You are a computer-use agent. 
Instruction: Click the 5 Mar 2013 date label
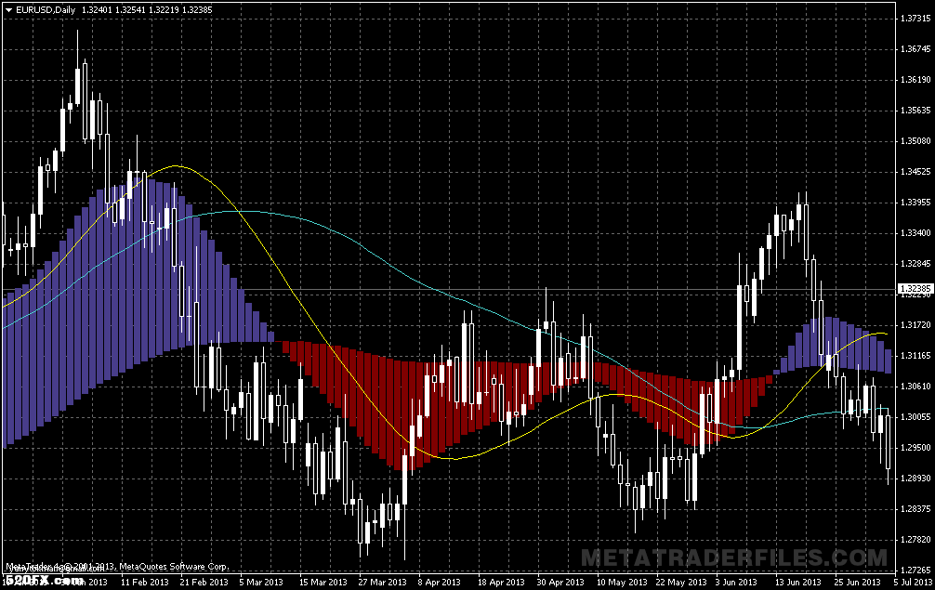(x=261, y=582)
